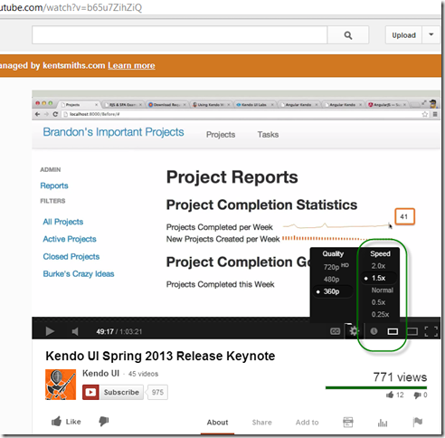Report video with the flag icon
This screenshot has width=445, height=438.
418,422
